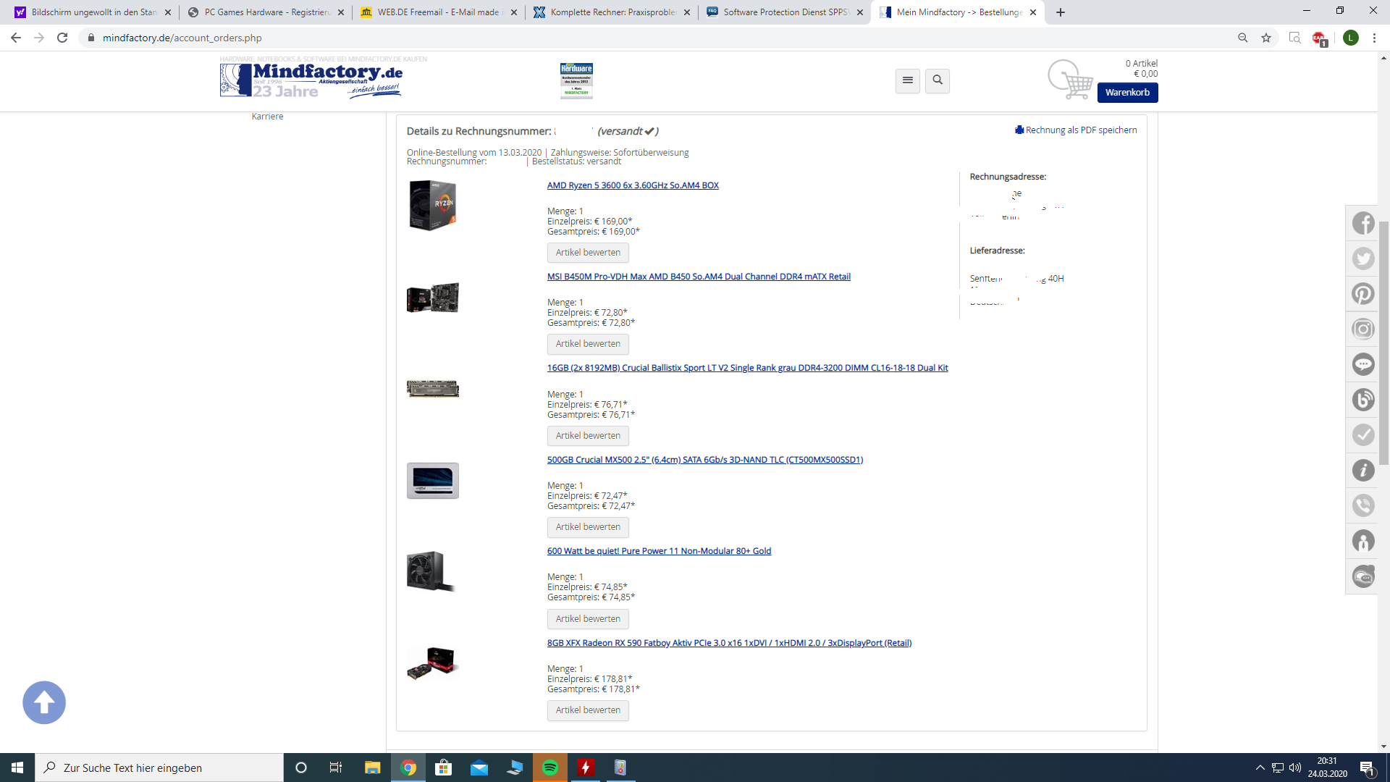
Task: Switch to the Komplette Rechner tab
Action: pos(611,12)
